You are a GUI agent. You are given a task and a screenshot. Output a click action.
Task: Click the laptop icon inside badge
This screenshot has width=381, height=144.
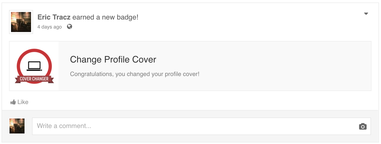[x=34, y=66]
